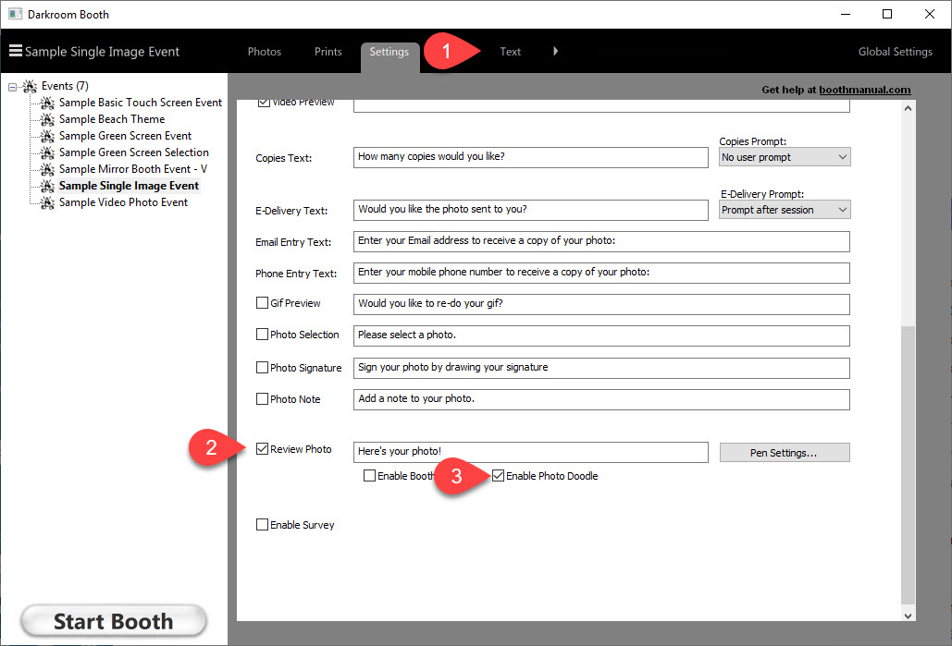Switch to the Photos tab
Viewport: 952px width, 646px height.
[264, 52]
